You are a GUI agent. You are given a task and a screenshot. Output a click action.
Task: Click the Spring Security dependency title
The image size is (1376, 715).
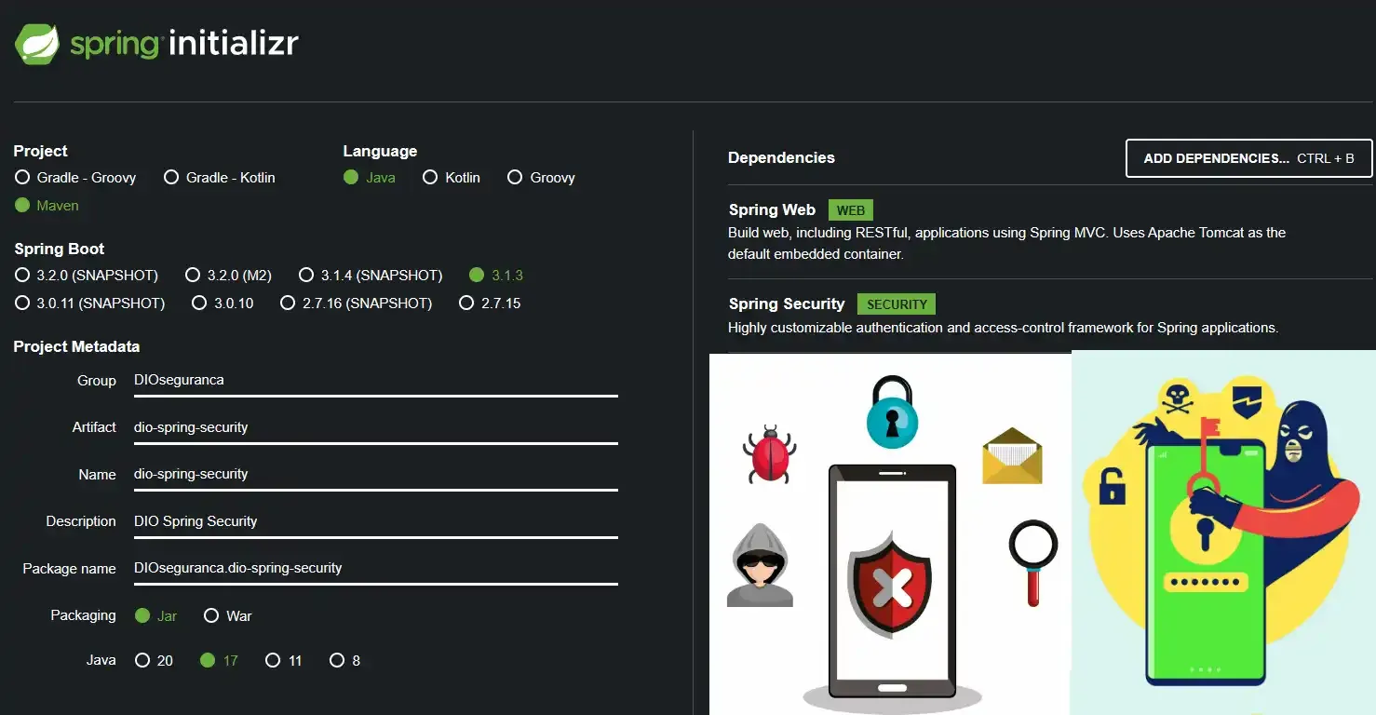(x=787, y=304)
